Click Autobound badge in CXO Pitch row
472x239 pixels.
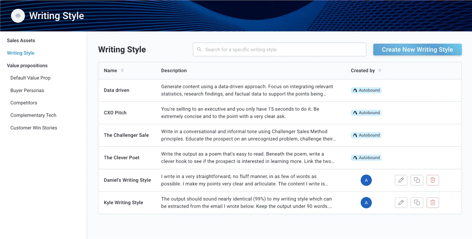[x=366, y=113]
